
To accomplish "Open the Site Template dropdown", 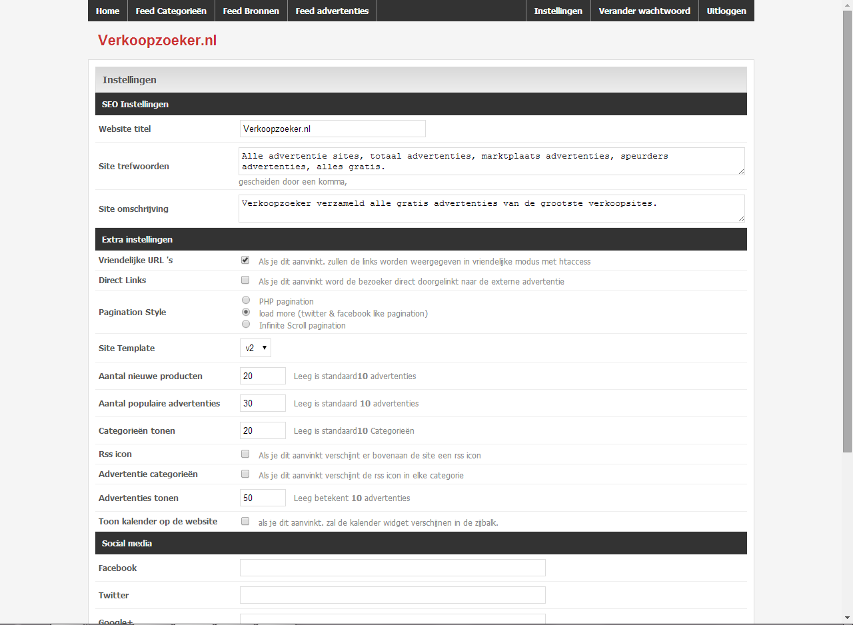I will pyautogui.click(x=255, y=348).
